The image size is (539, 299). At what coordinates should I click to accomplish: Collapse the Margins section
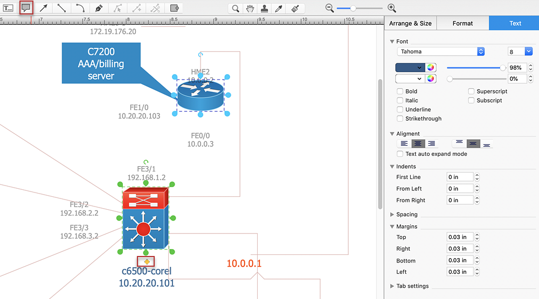point(392,226)
